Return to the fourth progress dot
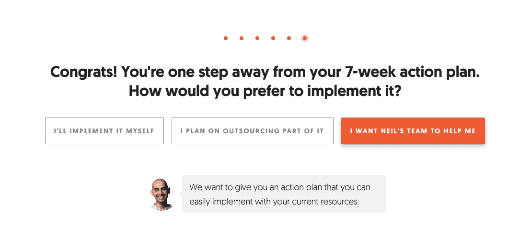 (x=273, y=38)
